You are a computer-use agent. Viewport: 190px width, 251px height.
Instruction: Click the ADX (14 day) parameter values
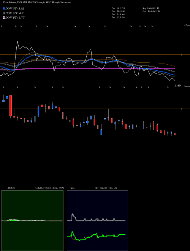[x=106, y=188]
